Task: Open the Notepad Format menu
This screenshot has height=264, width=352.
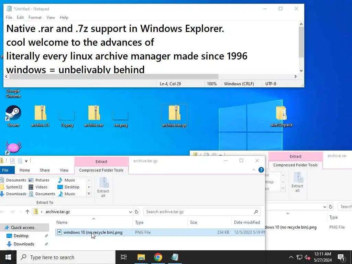Action: coord(35,18)
